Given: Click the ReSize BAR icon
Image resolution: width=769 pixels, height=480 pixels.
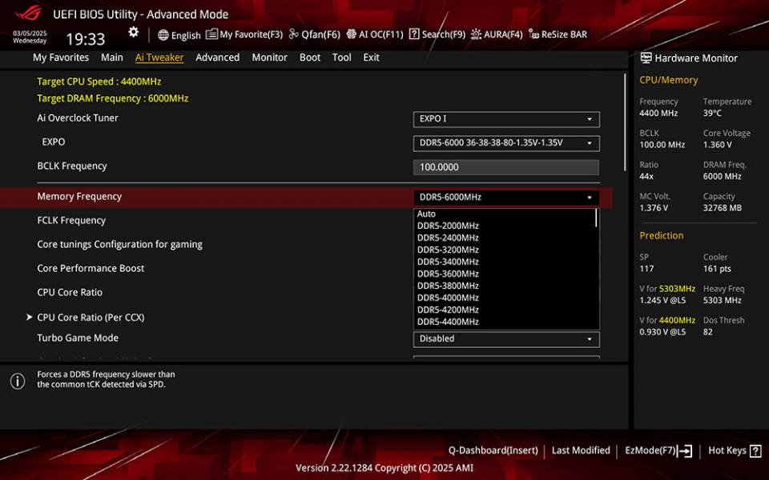Looking at the screenshot, I should click(x=533, y=34).
